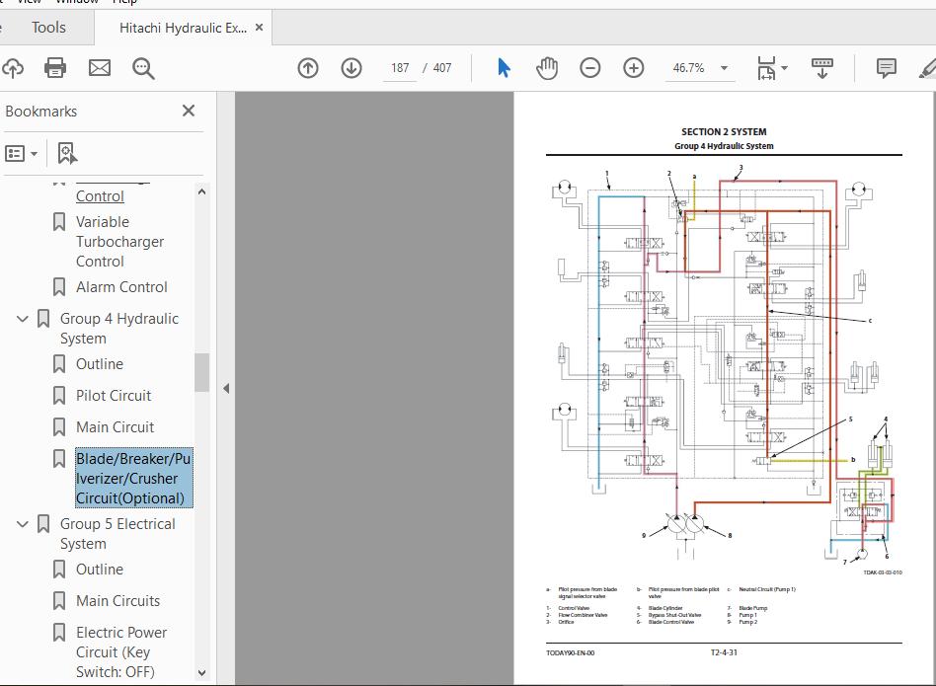The height and width of the screenshot is (686, 936).
Task: Activate the Selection arrow tool
Action: click(505, 68)
